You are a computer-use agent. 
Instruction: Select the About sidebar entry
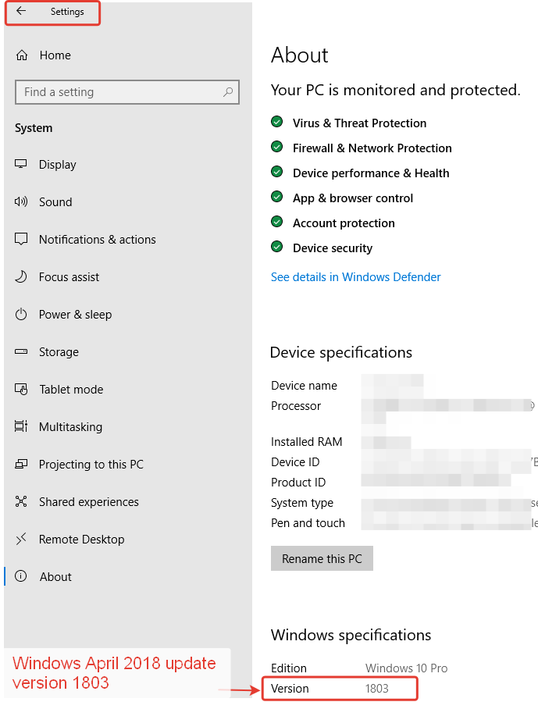pyautogui.click(x=55, y=576)
